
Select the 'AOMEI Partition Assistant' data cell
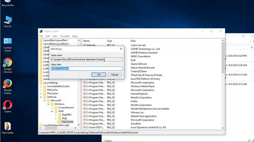[144, 52]
